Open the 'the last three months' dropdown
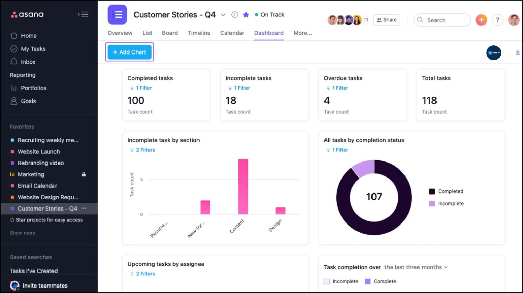Image resolution: width=523 pixels, height=293 pixels. point(416,267)
